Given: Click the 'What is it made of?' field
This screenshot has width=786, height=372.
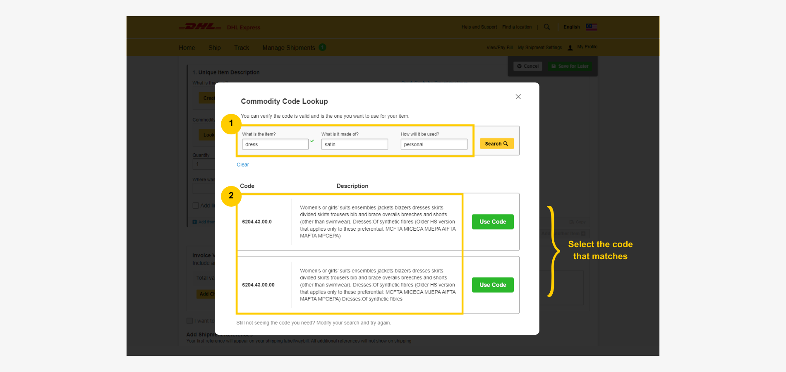Looking at the screenshot, I should click(x=354, y=144).
